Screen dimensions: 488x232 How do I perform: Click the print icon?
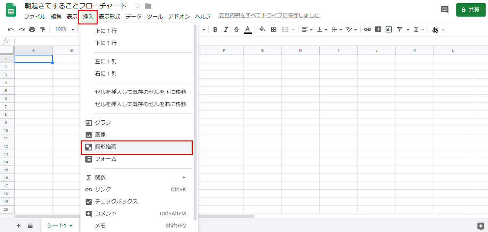tap(32, 29)
